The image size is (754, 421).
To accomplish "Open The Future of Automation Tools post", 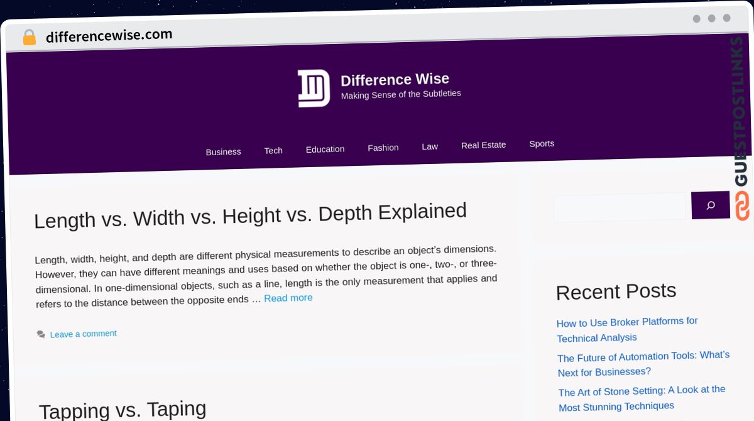I will 643,364.
